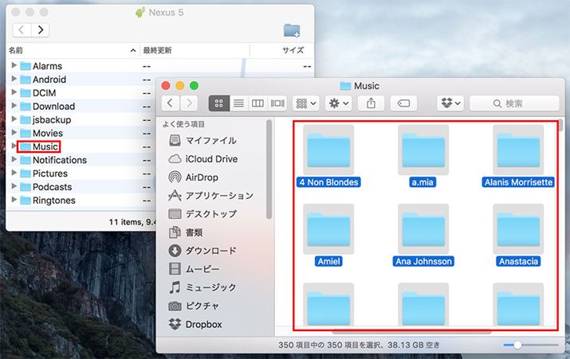Open the Dropbox toolbar dropdown
This screenshot has width=570, height=359.
tap(450, 103)
